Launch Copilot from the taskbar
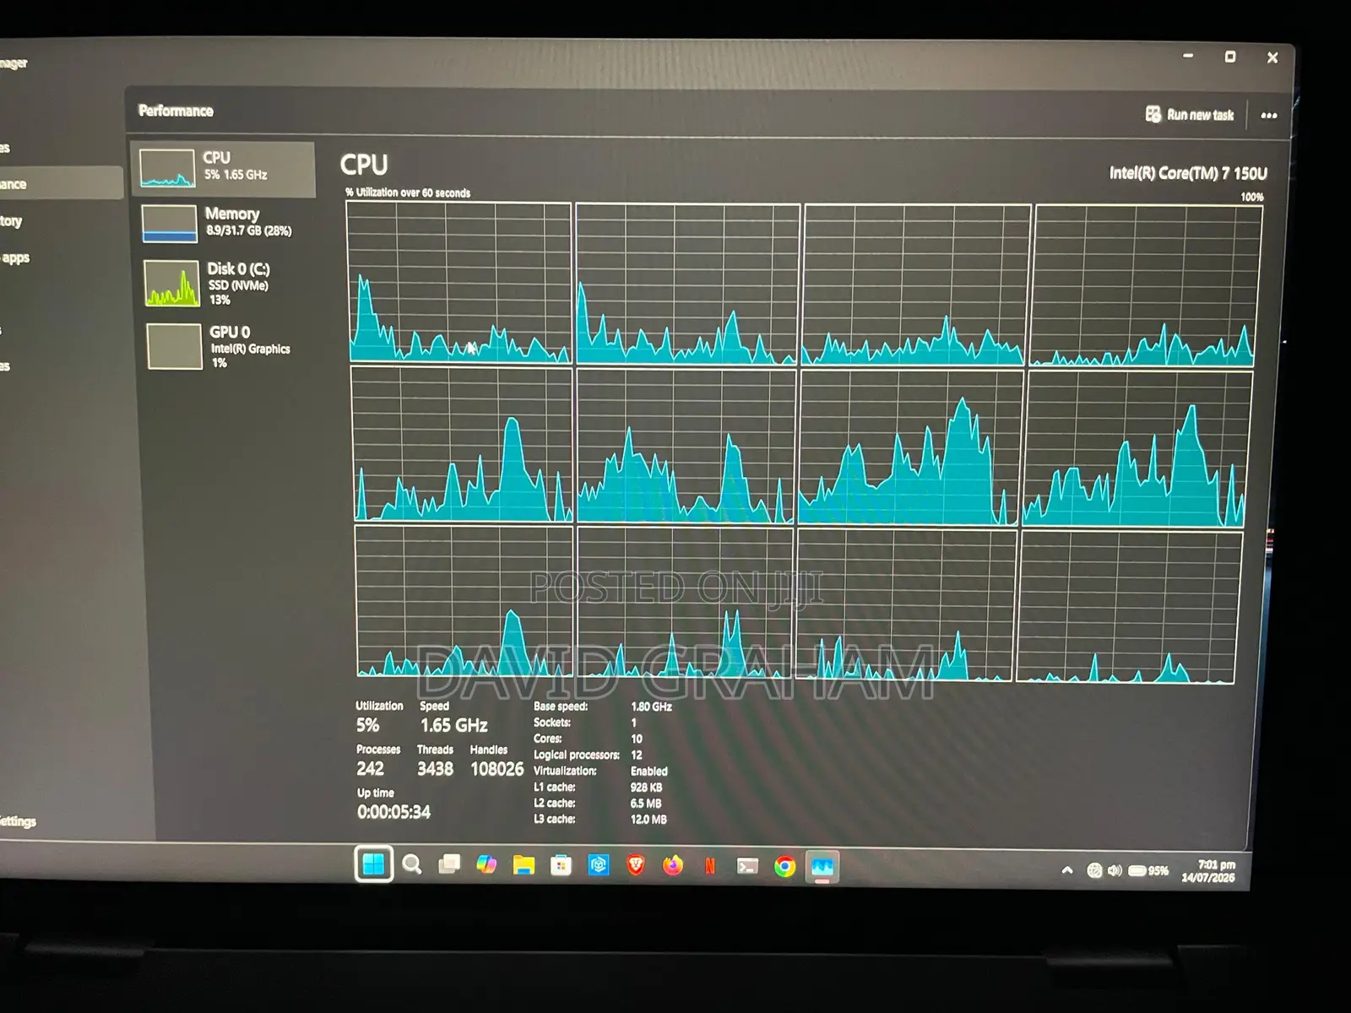This screenshot has height=1013, width=1351. tap(486, 864)
